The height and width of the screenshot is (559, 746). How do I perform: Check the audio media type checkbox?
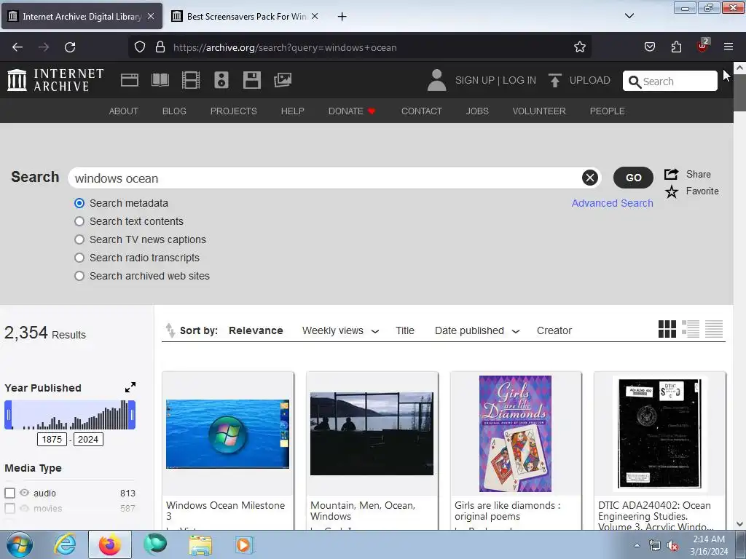pyautogui.click(x=9, y=493)
